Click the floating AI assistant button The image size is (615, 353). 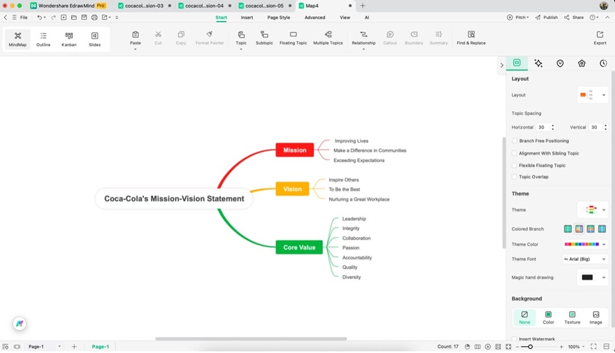point(19,323)
